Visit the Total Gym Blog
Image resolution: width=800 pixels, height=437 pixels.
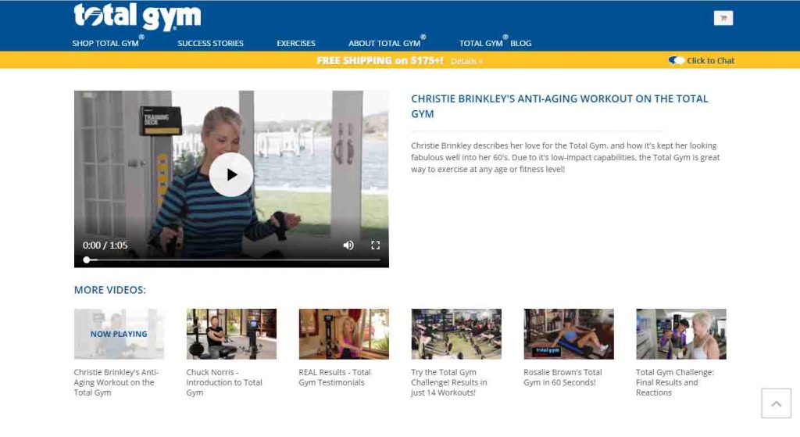tap(495, 42)
